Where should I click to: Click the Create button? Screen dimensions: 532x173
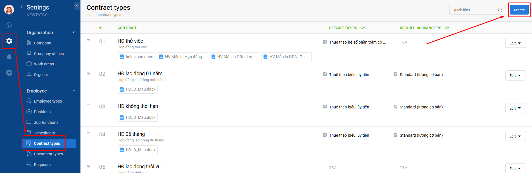click(519, 10)
